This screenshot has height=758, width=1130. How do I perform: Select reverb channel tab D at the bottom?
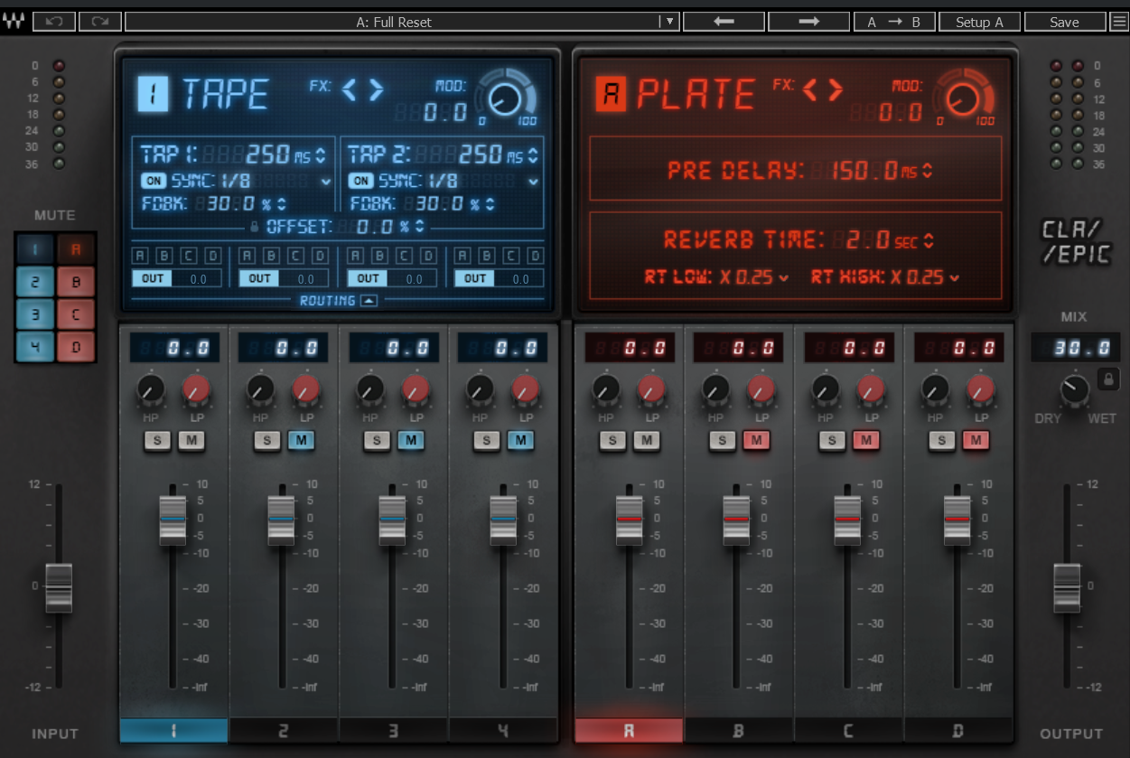[958, 731]
